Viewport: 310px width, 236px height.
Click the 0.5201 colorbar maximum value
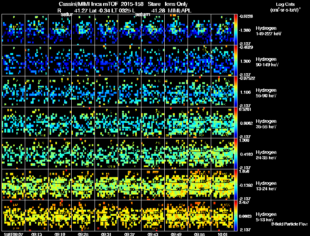click(x=245, y=109)
